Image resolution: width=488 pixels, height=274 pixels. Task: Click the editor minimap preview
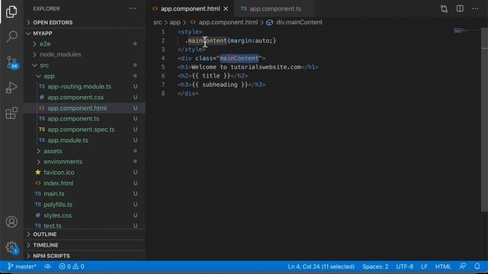466,30
